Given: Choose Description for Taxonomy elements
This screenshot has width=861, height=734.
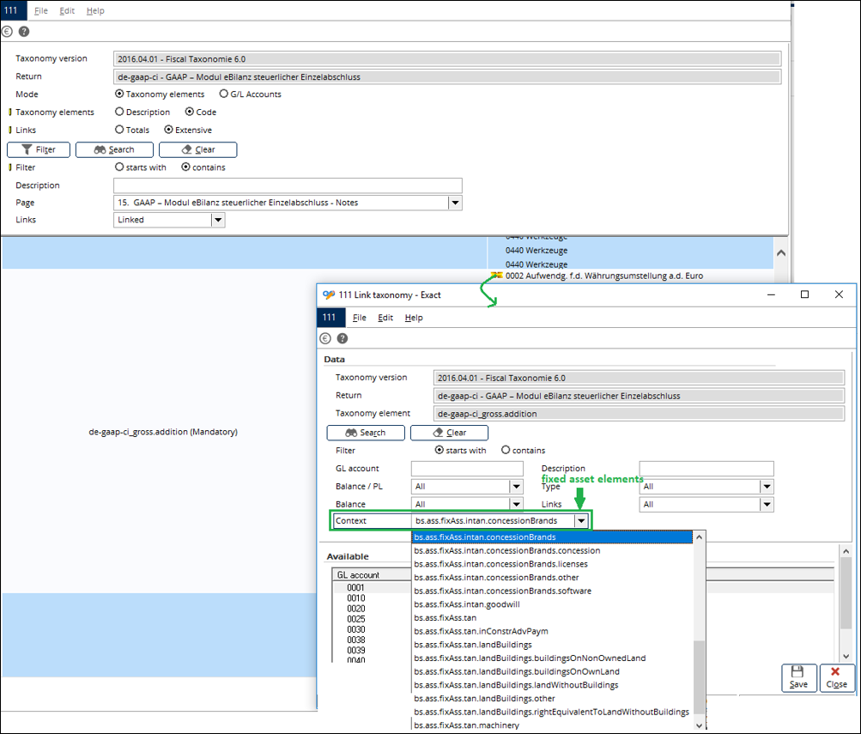Looking at the screenshot, I should (x=119, y=112).
